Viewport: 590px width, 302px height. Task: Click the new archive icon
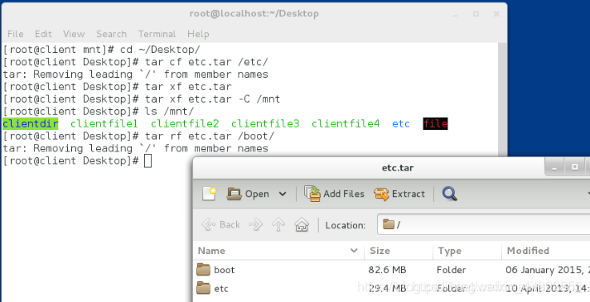coord(209,194)
